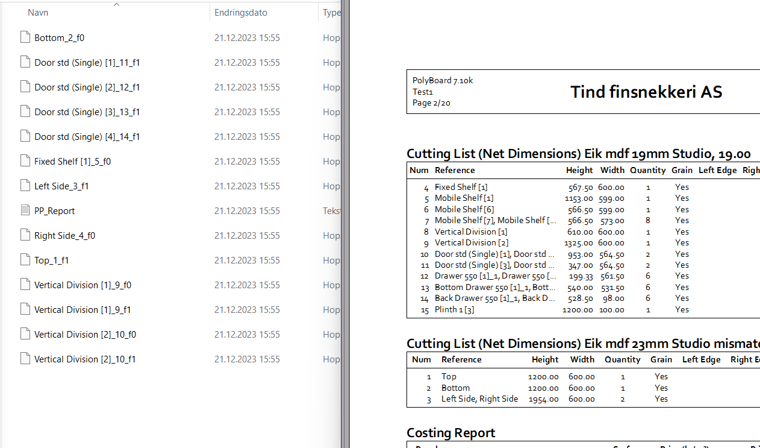
Task: Sort files by Endringsdato column header
Action: 241,13
